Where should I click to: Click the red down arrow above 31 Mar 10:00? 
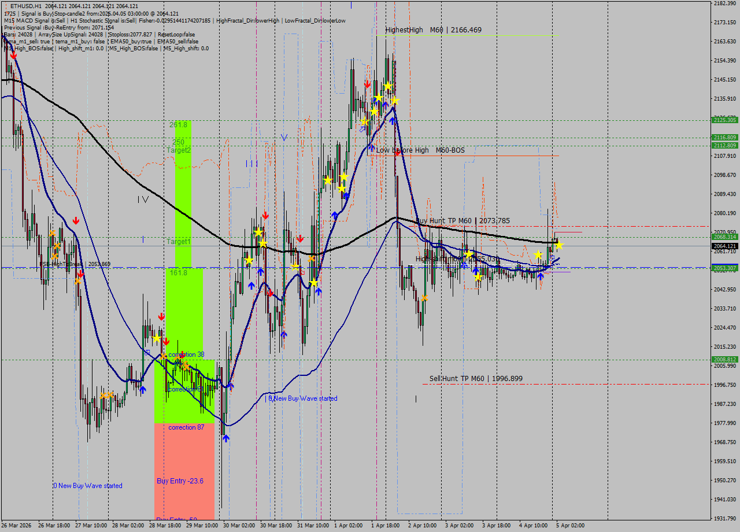[300, 239]
